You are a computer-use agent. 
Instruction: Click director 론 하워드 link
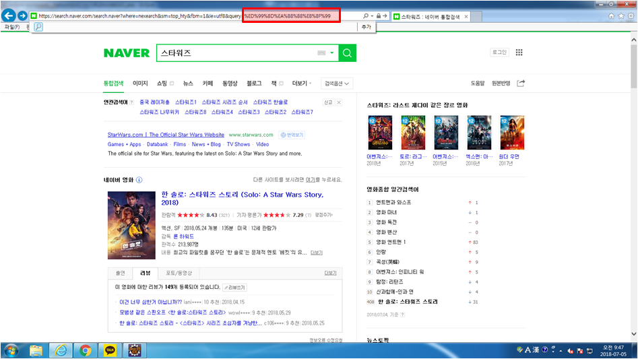click(x=183, y=236)
